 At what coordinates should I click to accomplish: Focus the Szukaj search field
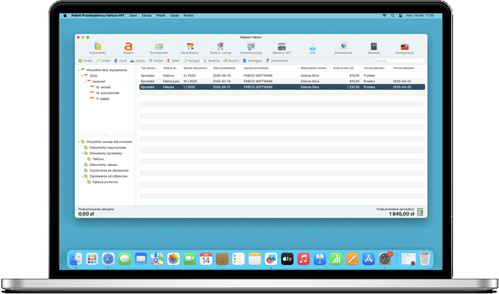pos(400,61)
